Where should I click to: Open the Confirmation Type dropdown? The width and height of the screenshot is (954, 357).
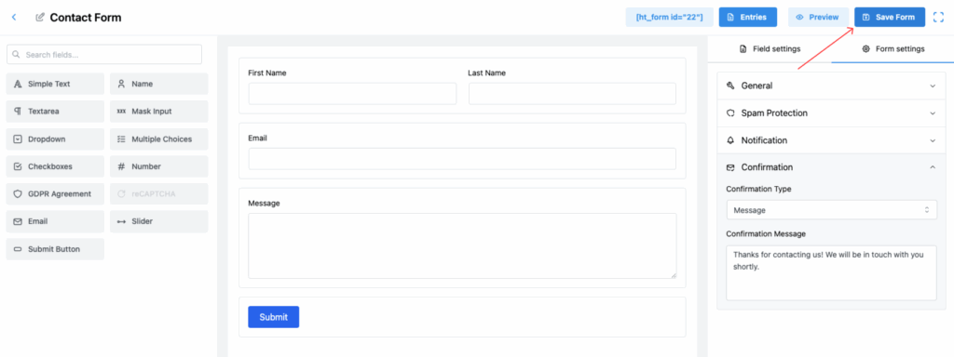pyautogui.click(x=832, y=210)
